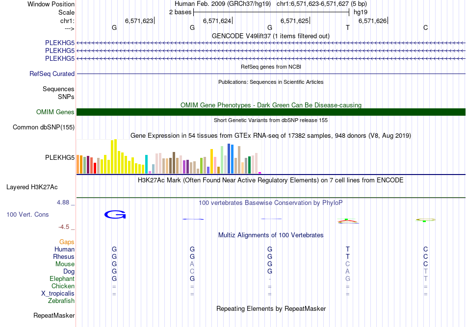Viewport: 466px width, 327px height.
Task: Click the Elephant row gap dash in alignment
Action: pyautogui.click(x=270, y=279)
